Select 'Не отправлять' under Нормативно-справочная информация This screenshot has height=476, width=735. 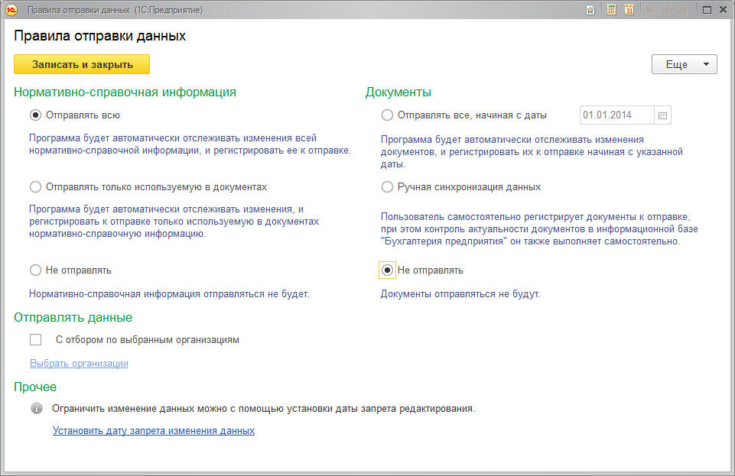[x=35, y=270]
